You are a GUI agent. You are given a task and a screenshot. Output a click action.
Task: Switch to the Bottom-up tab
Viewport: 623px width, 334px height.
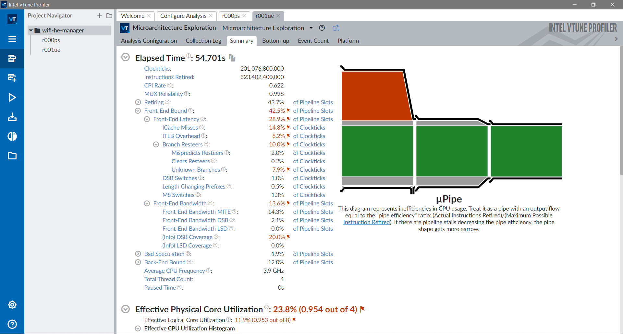point(275,40)
